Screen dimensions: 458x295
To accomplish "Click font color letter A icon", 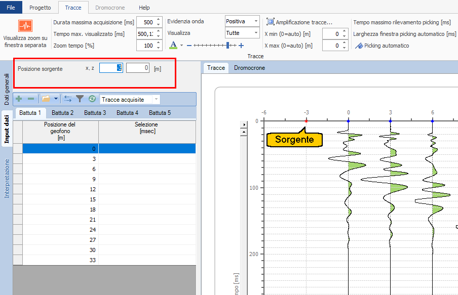I will tap(173, 45).
